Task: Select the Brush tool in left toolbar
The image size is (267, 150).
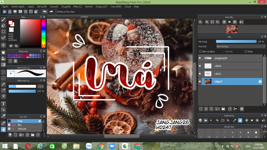Action: coord(3,20)
